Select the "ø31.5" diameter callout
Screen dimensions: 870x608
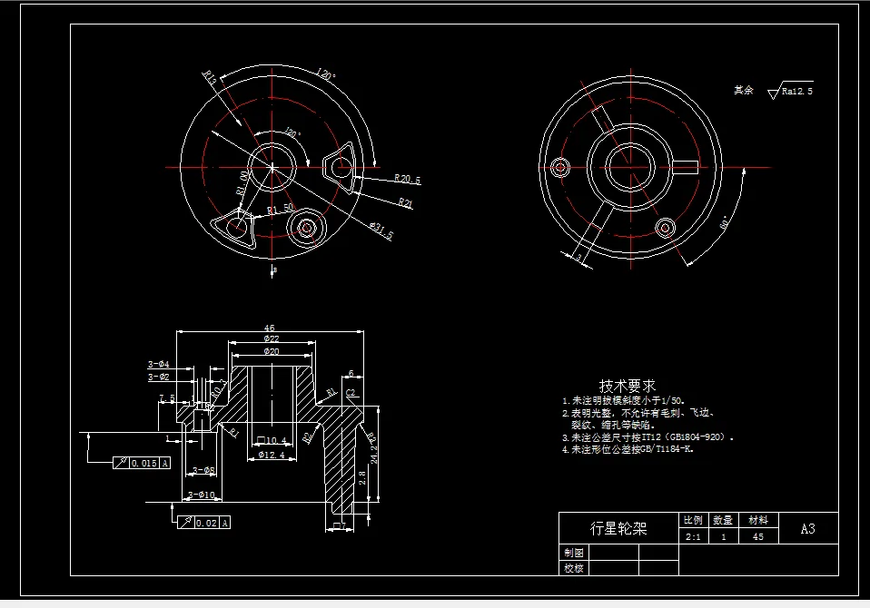click(x=381, y=230)
